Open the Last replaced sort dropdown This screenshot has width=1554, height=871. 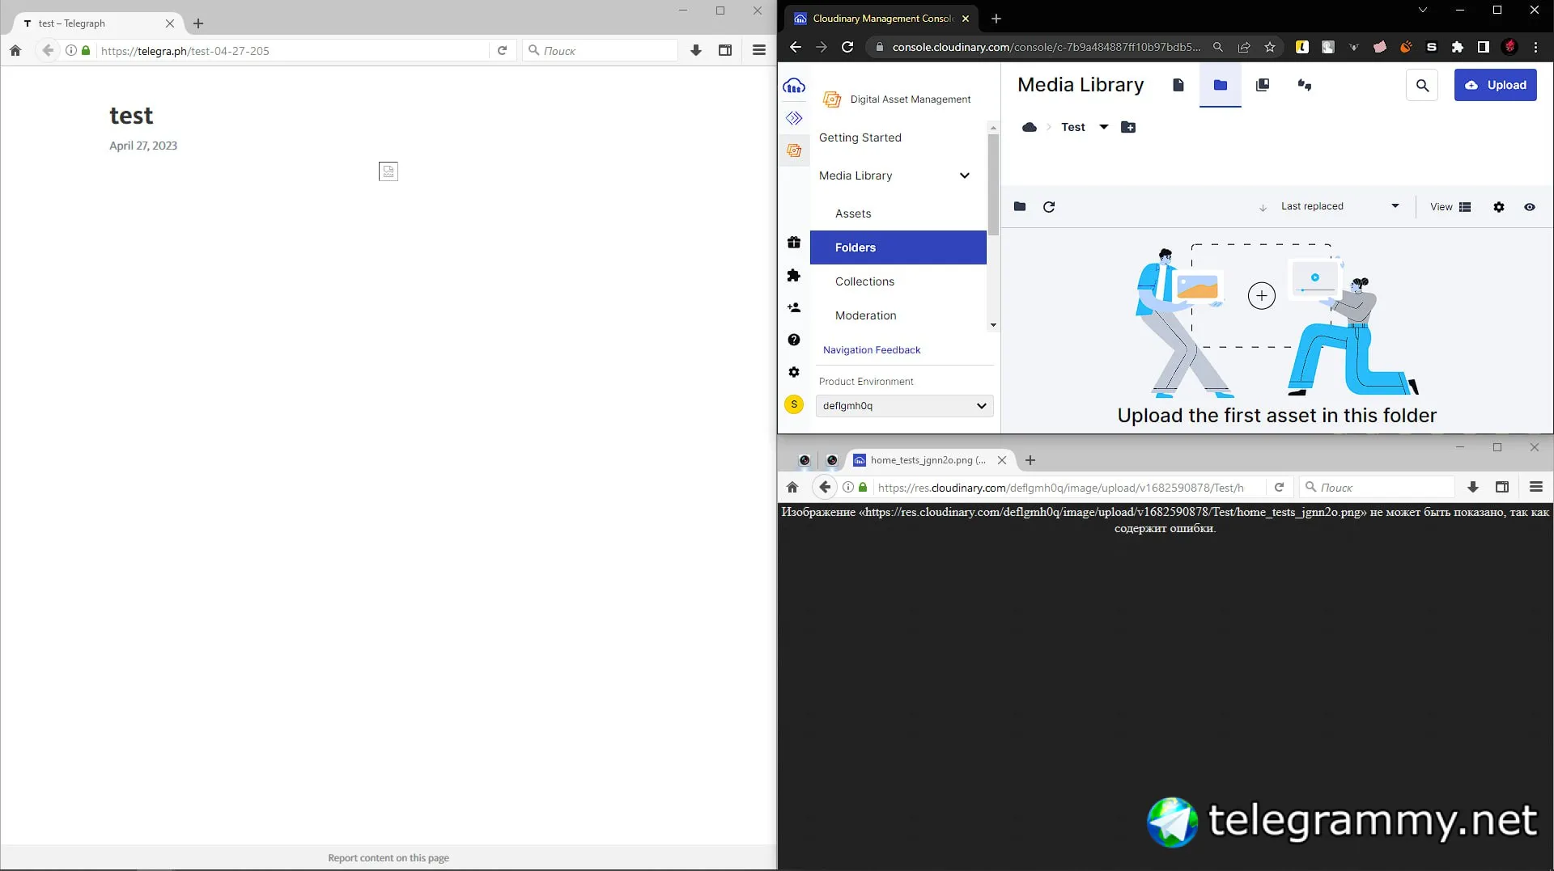pos(1340,206)
